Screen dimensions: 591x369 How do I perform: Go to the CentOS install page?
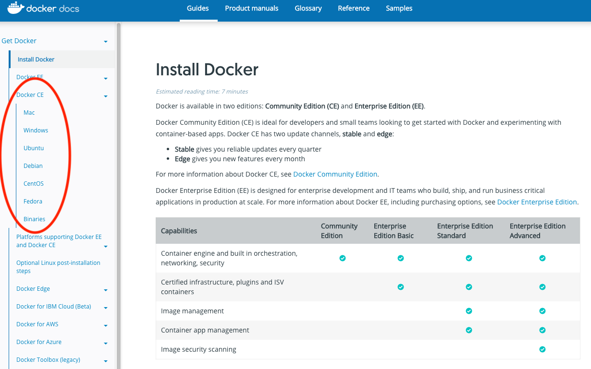(34, 184)
